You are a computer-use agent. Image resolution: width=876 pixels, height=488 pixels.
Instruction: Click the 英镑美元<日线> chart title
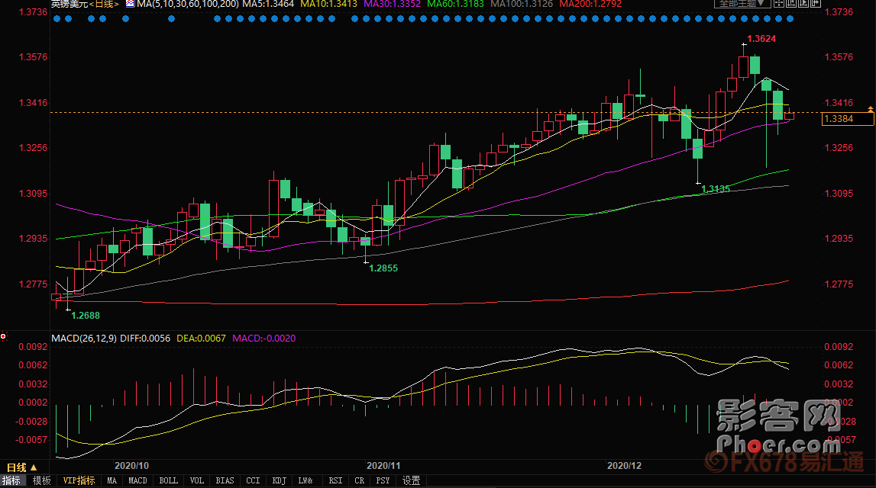85,4
